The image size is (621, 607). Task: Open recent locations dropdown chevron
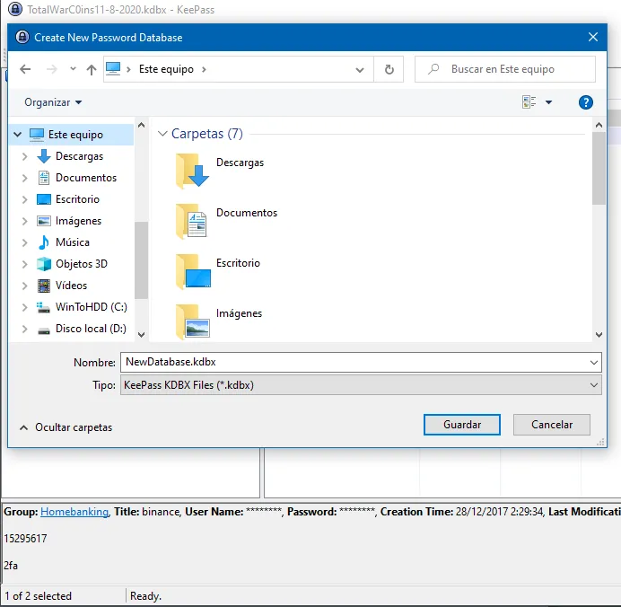[73, 69]
